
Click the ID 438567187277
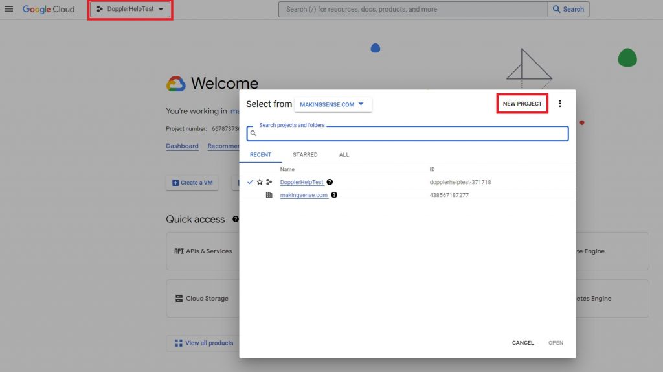tap(449, 195)
